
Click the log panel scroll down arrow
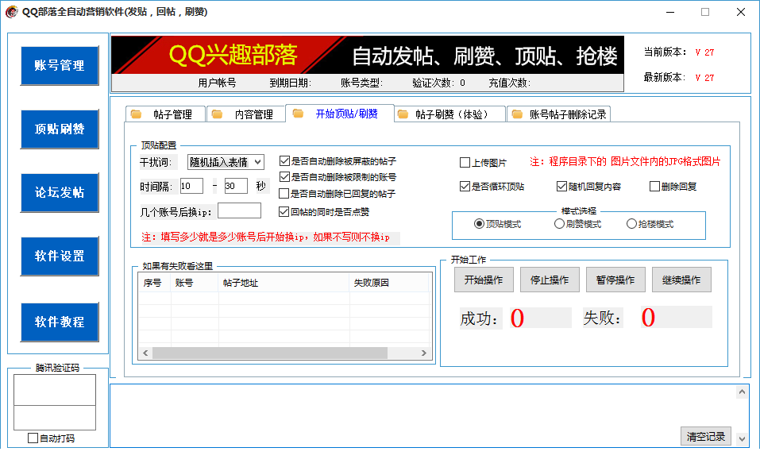pyautogui.click(x=742, y=439)
